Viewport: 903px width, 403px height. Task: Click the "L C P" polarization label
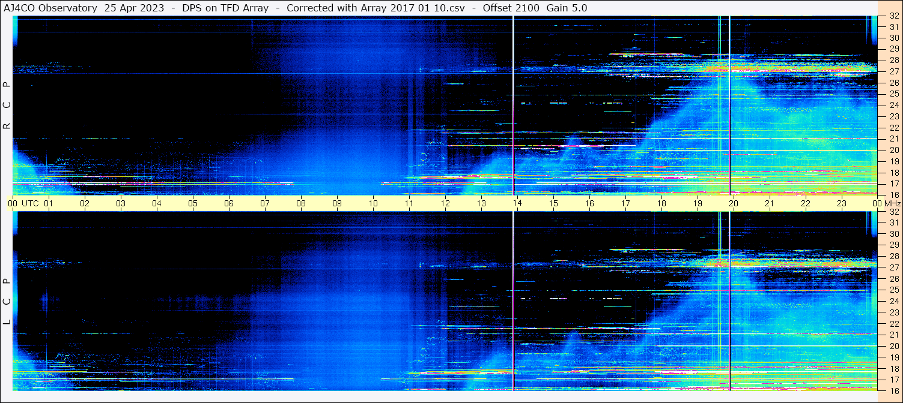coord(7,302)
